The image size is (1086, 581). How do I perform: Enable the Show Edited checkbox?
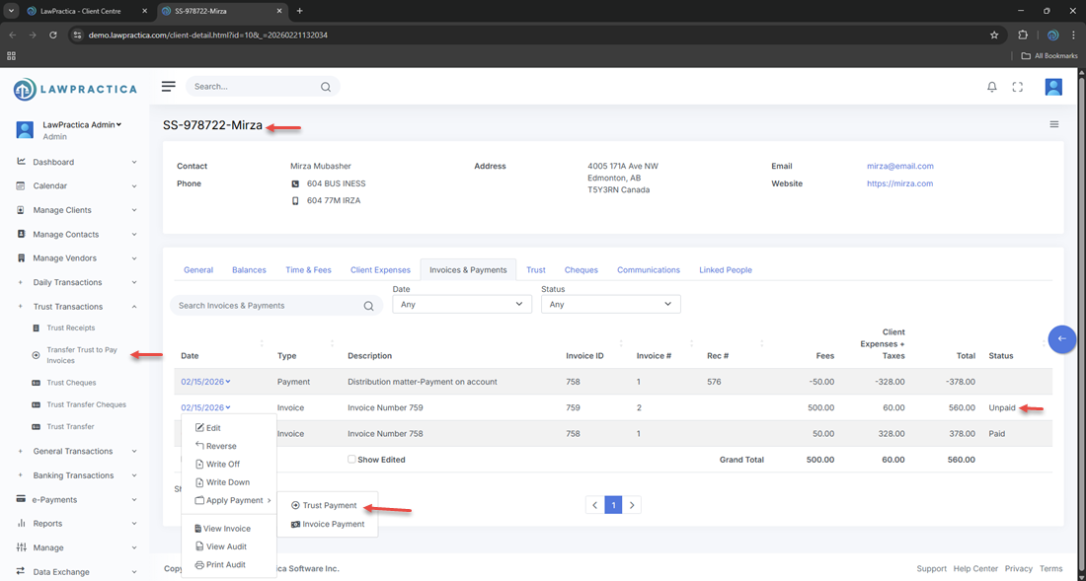coord(351,460)
